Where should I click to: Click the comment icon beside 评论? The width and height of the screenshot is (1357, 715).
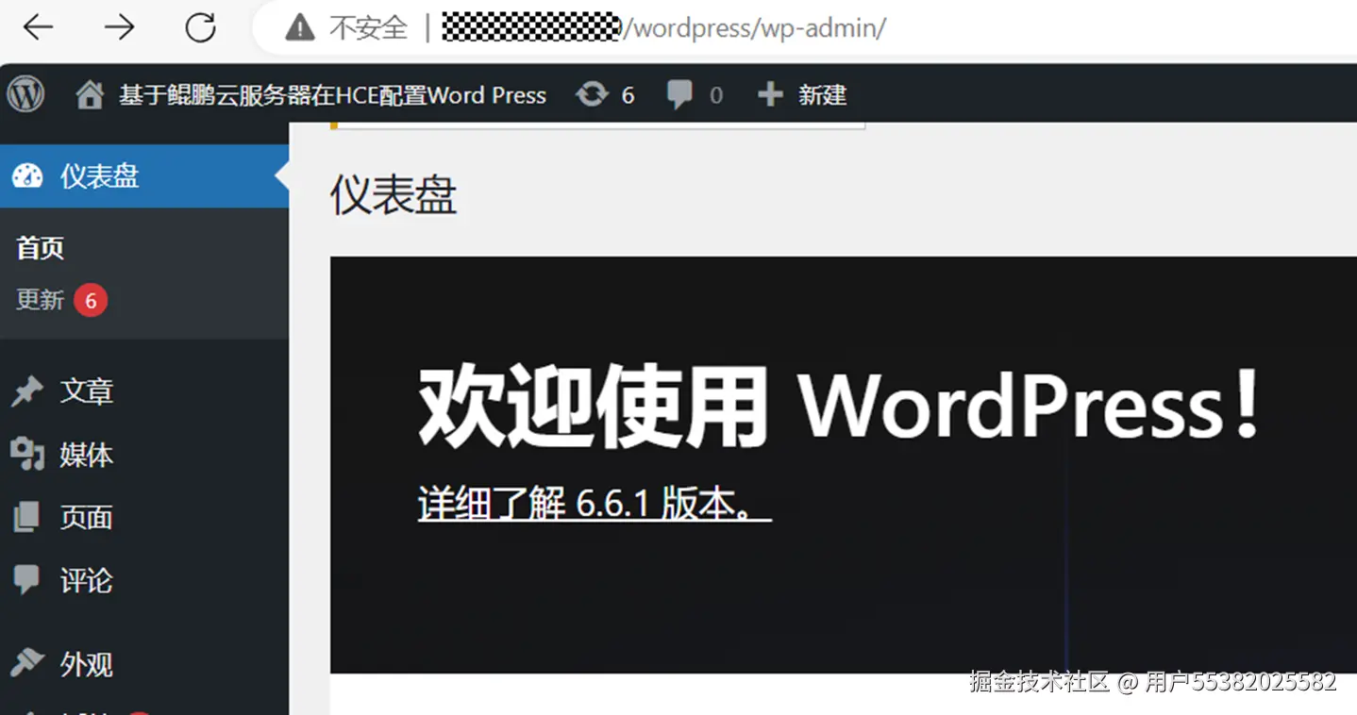pyautogui.click(x=27, y=579)
